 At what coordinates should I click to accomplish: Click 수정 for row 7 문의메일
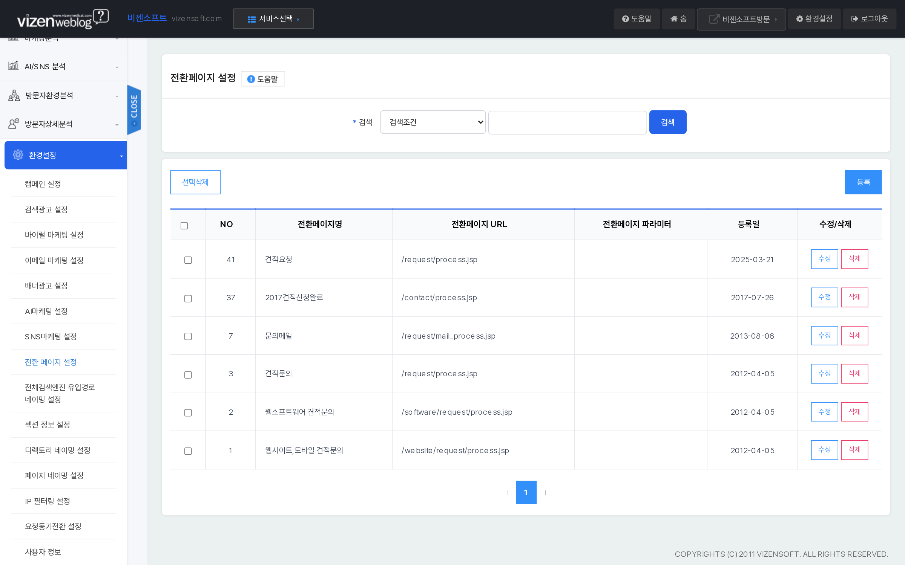click(824, 336)
